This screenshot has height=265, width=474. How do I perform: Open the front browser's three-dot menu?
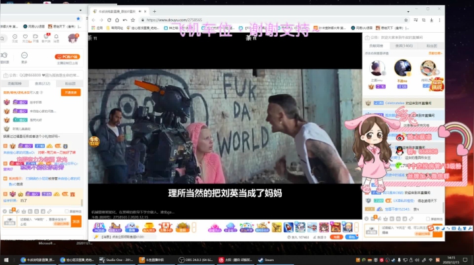(x=439, y=20)
